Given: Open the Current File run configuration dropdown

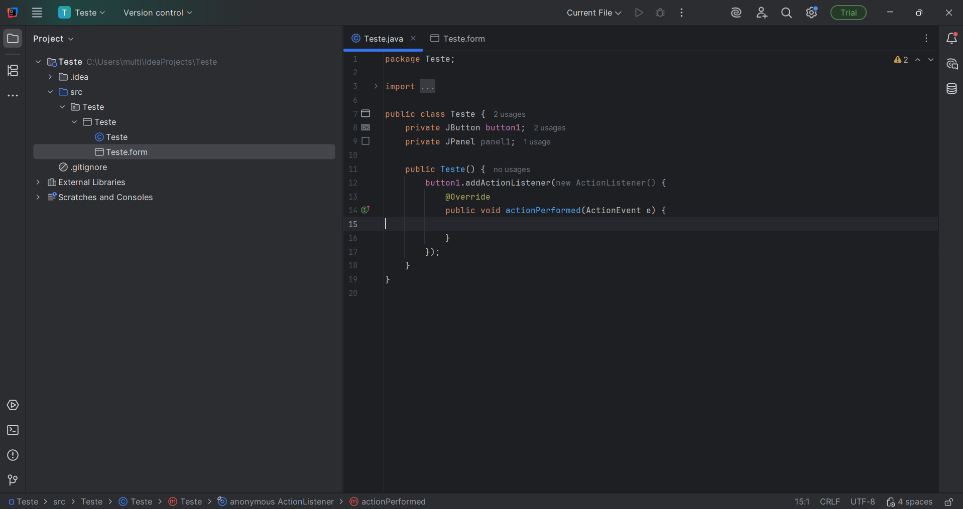Looking at the screenshot, I should 593,13.
